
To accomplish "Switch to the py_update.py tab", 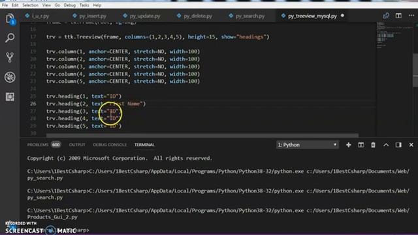I will pyautogui.click(x=145, y=16).
